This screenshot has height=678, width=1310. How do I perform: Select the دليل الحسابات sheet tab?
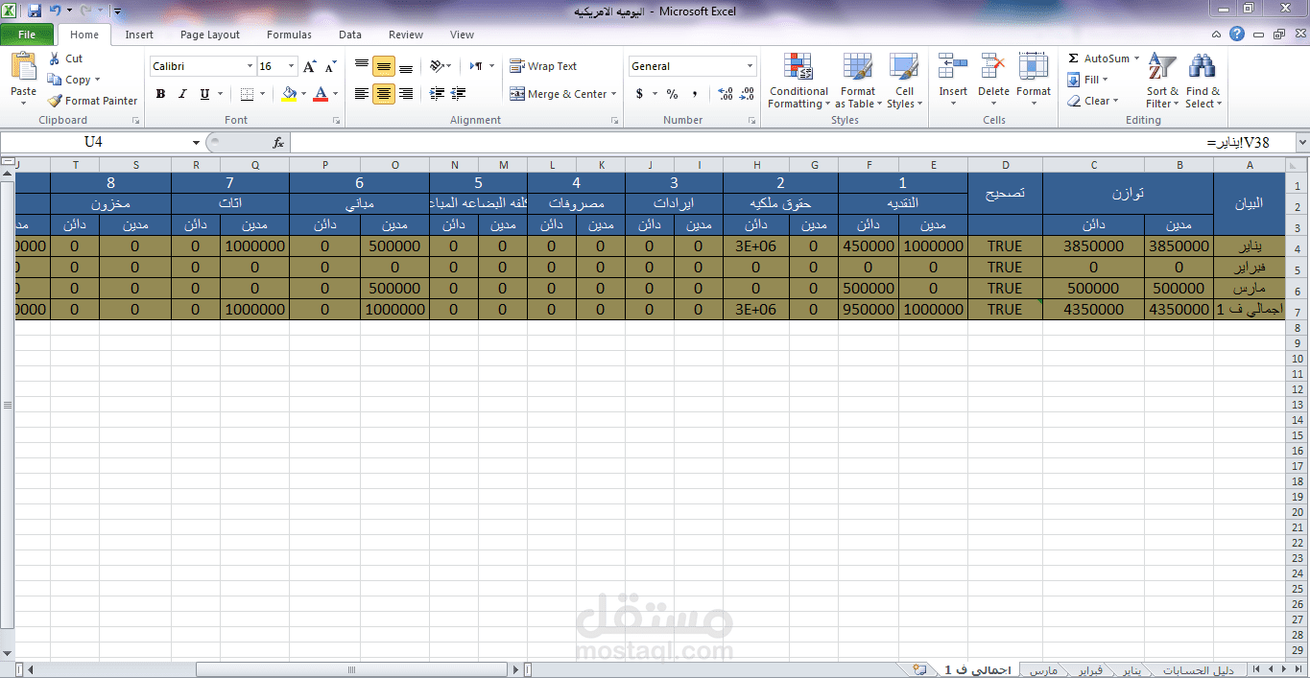pyautogui.click(x=1198, y=669)
